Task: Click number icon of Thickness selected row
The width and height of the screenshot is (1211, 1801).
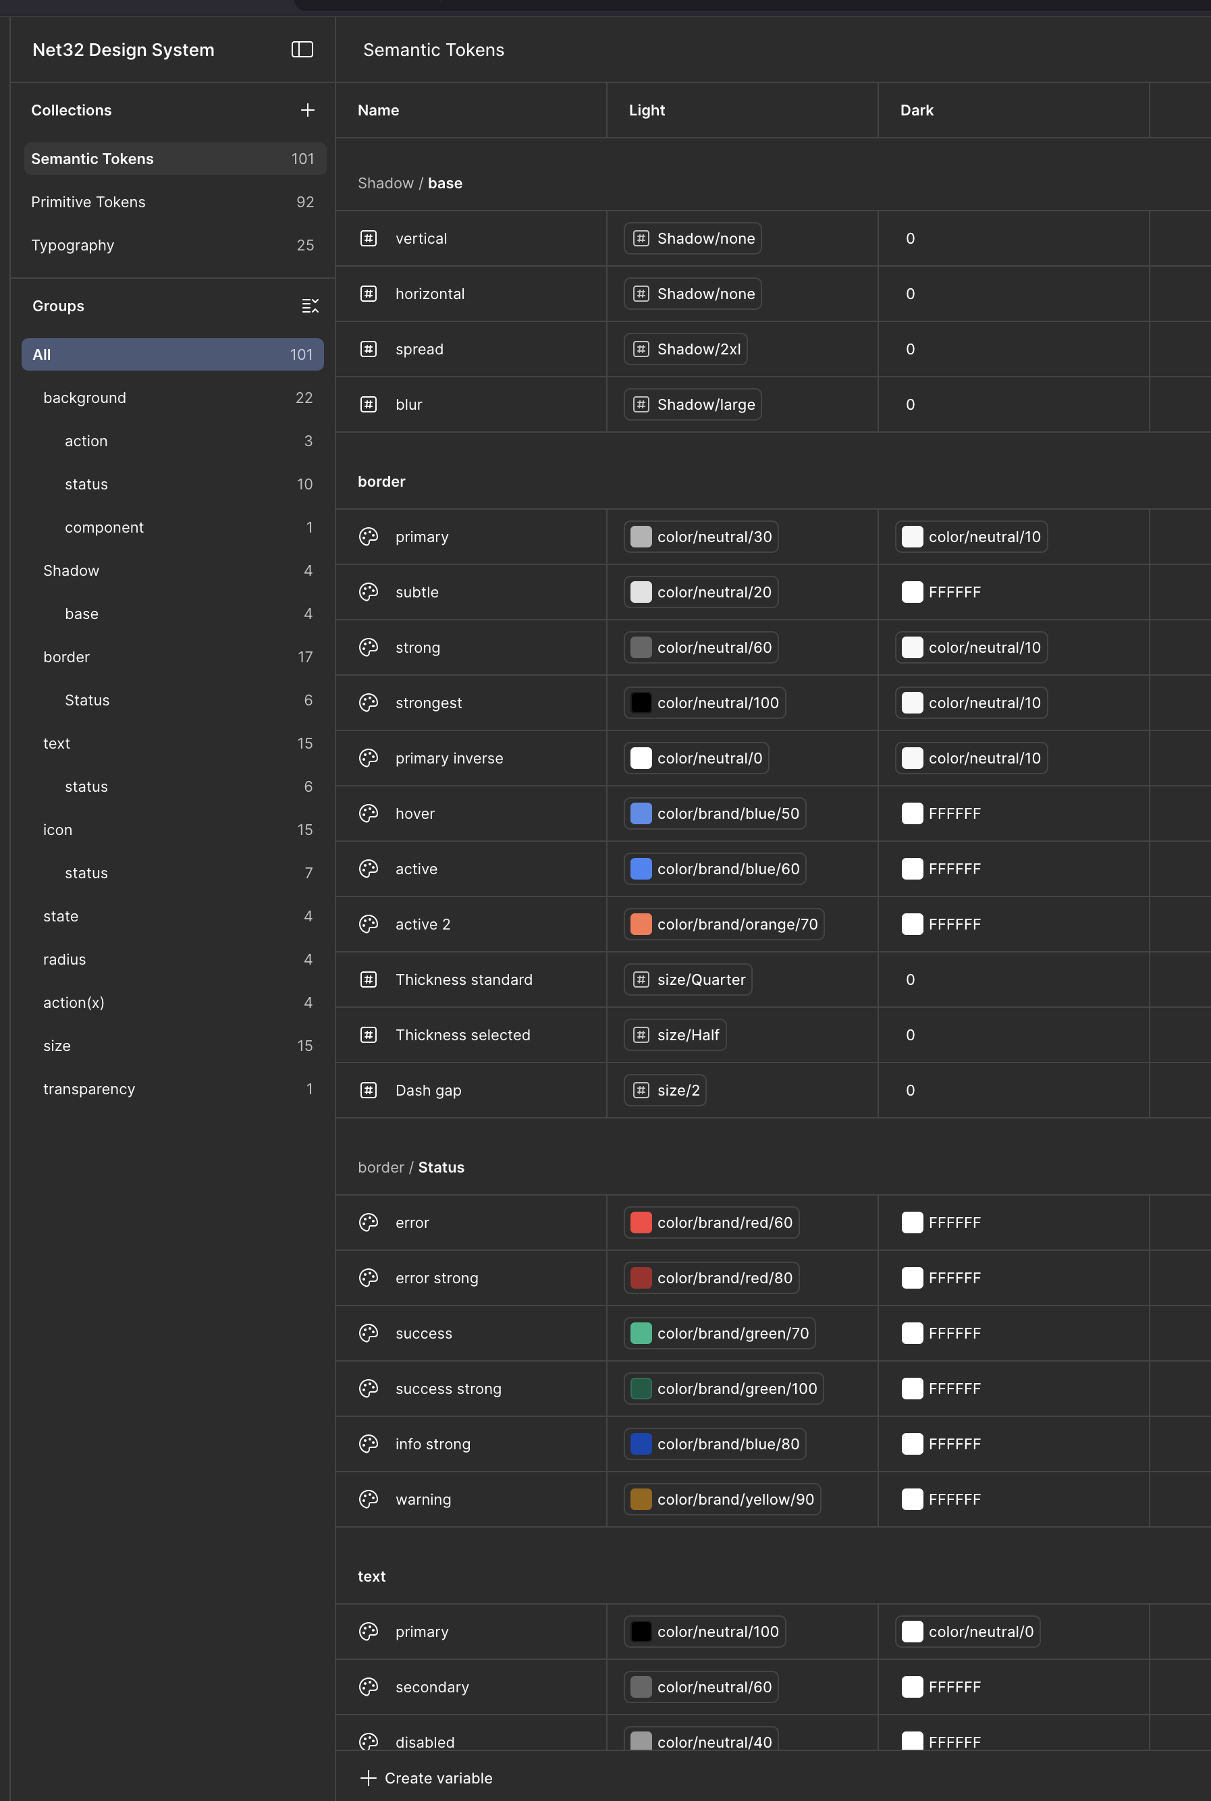Action: pos(369,1035)
